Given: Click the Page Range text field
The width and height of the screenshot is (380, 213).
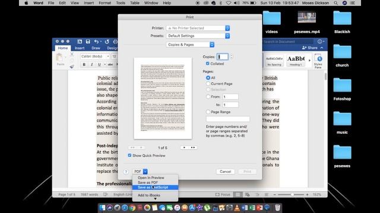Looking at the screenshot, I should (x=227, y=119).
